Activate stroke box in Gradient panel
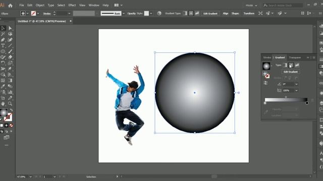The image size is (323, 181). 267,76
